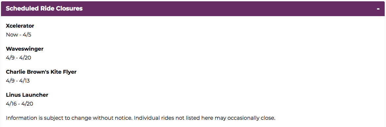This screenshot has width=386, height=127.
Task: Click the 4/5 end date under Xcelerator
Action: pos(27,35)
